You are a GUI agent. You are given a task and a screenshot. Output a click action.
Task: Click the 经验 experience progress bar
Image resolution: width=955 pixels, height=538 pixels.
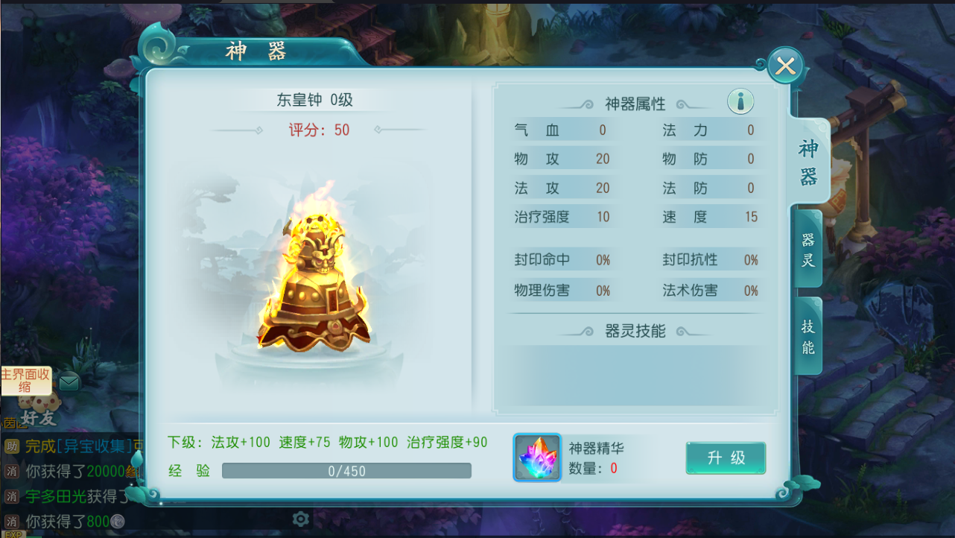[346, 471]
